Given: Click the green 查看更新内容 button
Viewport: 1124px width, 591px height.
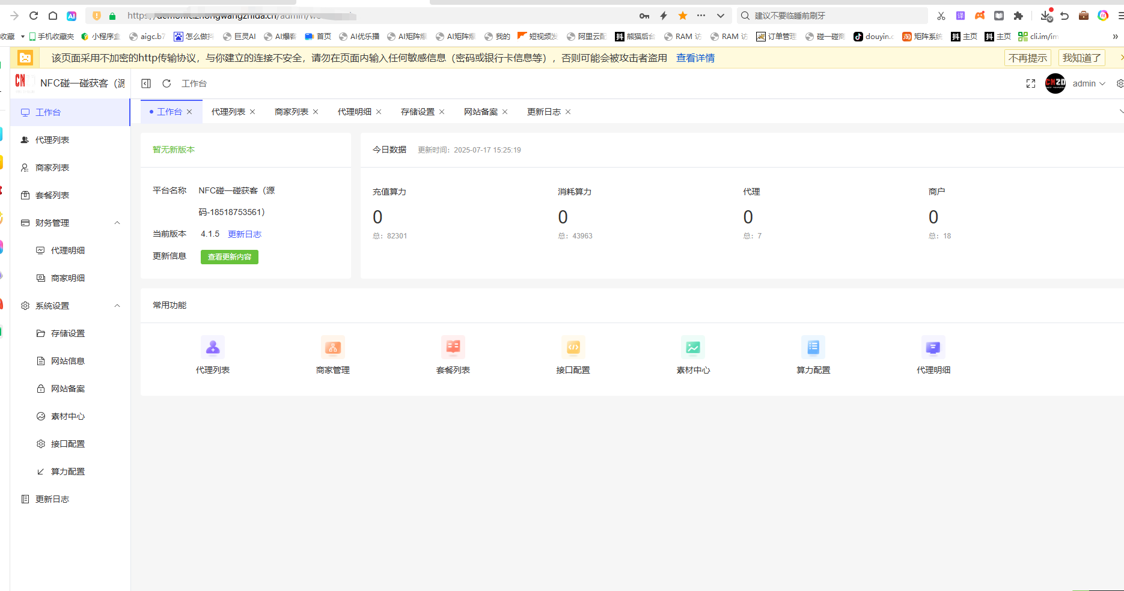Looking at the screenshot, I should (x=230, y=257).
